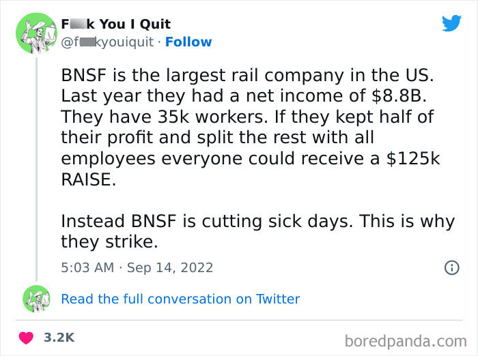Click 'This is why they strike' text
Screen dimensions: 478x356
(x=402, y=222)
